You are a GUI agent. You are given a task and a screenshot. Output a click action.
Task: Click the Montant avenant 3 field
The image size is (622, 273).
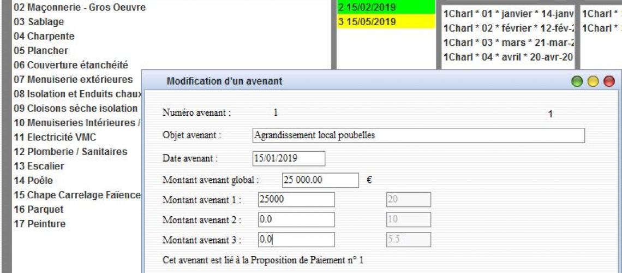point(296,240)
